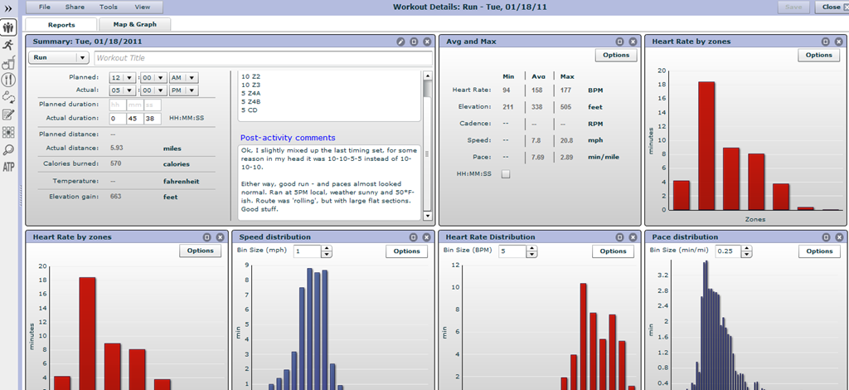Image resolution: width=849 pixels, height=390 pixels.
Task: Close the Speed distribution panel
Action: click(426, 237)
